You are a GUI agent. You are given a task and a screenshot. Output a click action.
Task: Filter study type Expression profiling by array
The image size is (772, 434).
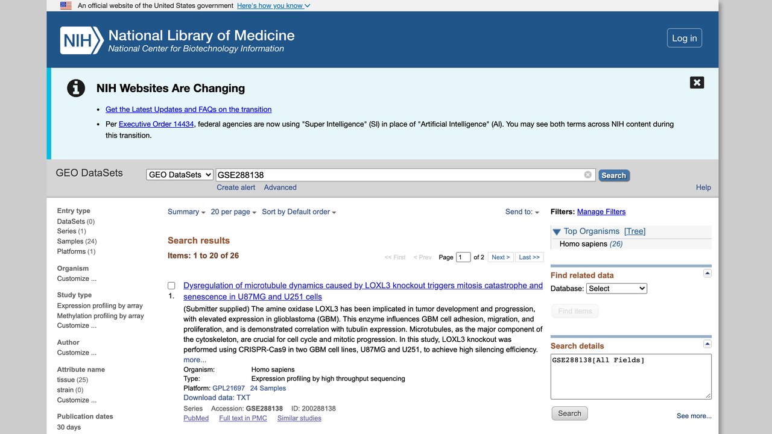[x=100, y=306]
